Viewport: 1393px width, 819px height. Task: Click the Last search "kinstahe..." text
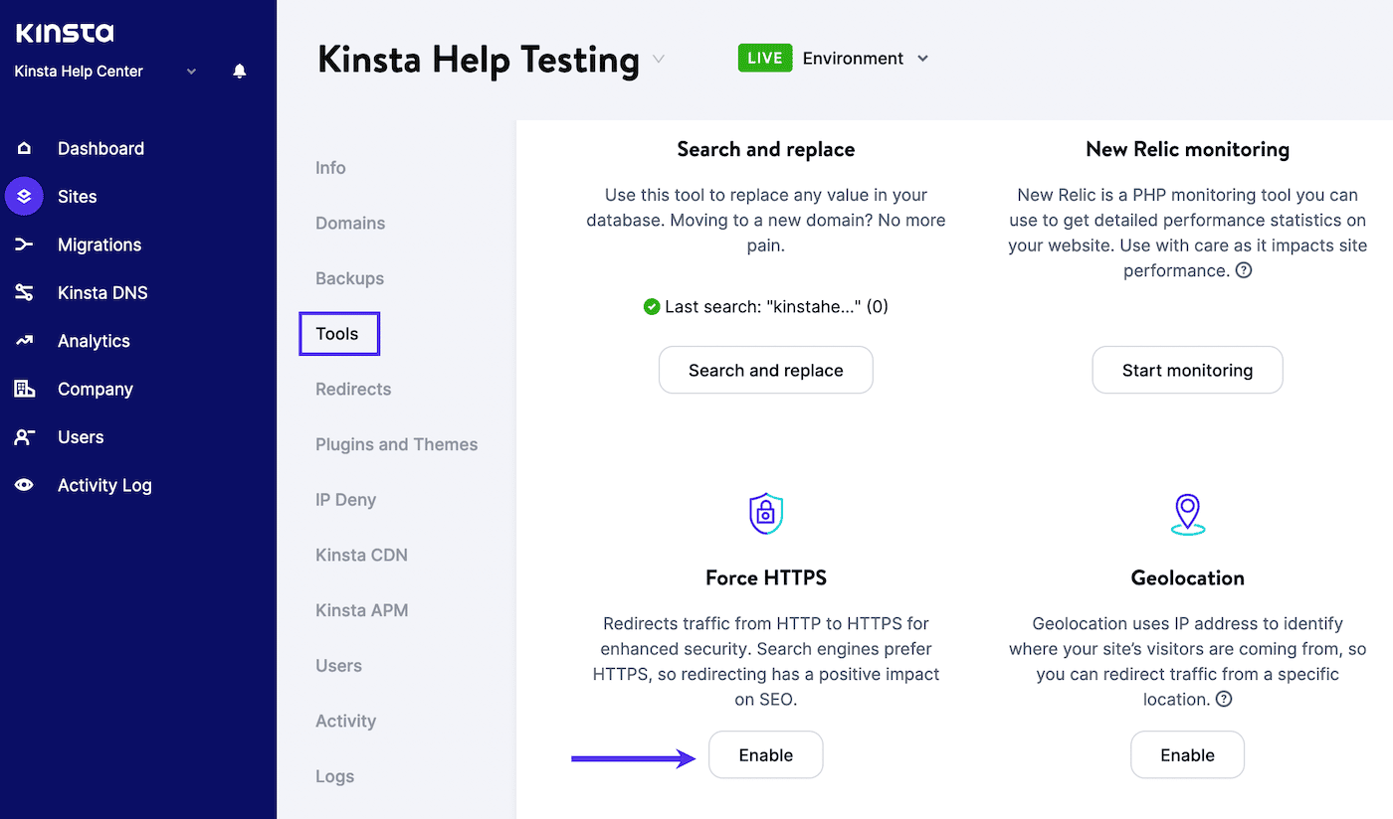pyautogui.click(x=776, y=307)
